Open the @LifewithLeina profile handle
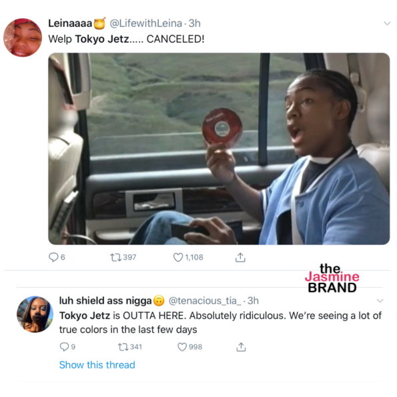 pyautogui.click(x=146, y=23)
